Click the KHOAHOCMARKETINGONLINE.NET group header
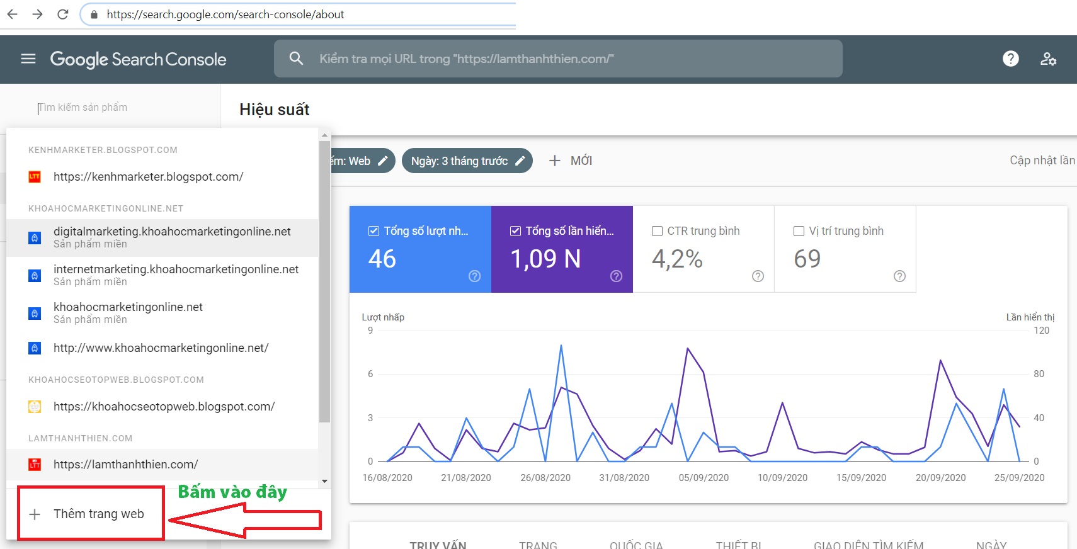 point(106,208)
